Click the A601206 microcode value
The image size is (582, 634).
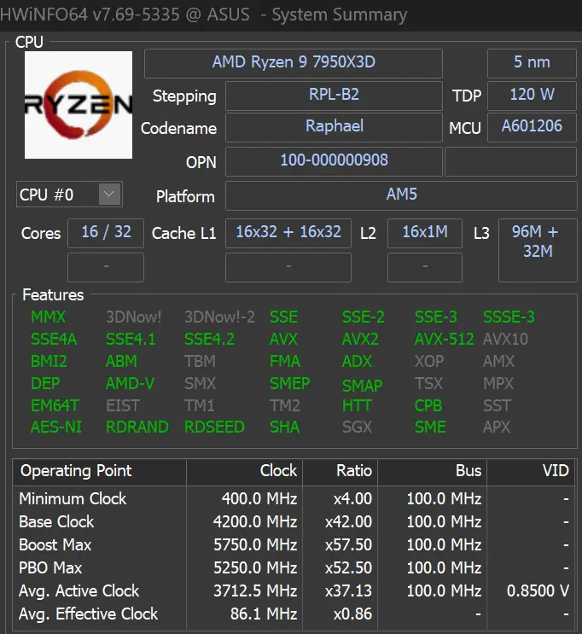click(532, 127)
